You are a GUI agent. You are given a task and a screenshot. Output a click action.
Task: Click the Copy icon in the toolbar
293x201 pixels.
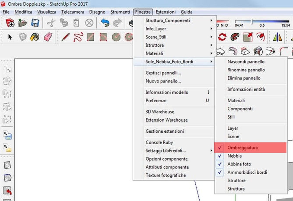tap(64, 23)
